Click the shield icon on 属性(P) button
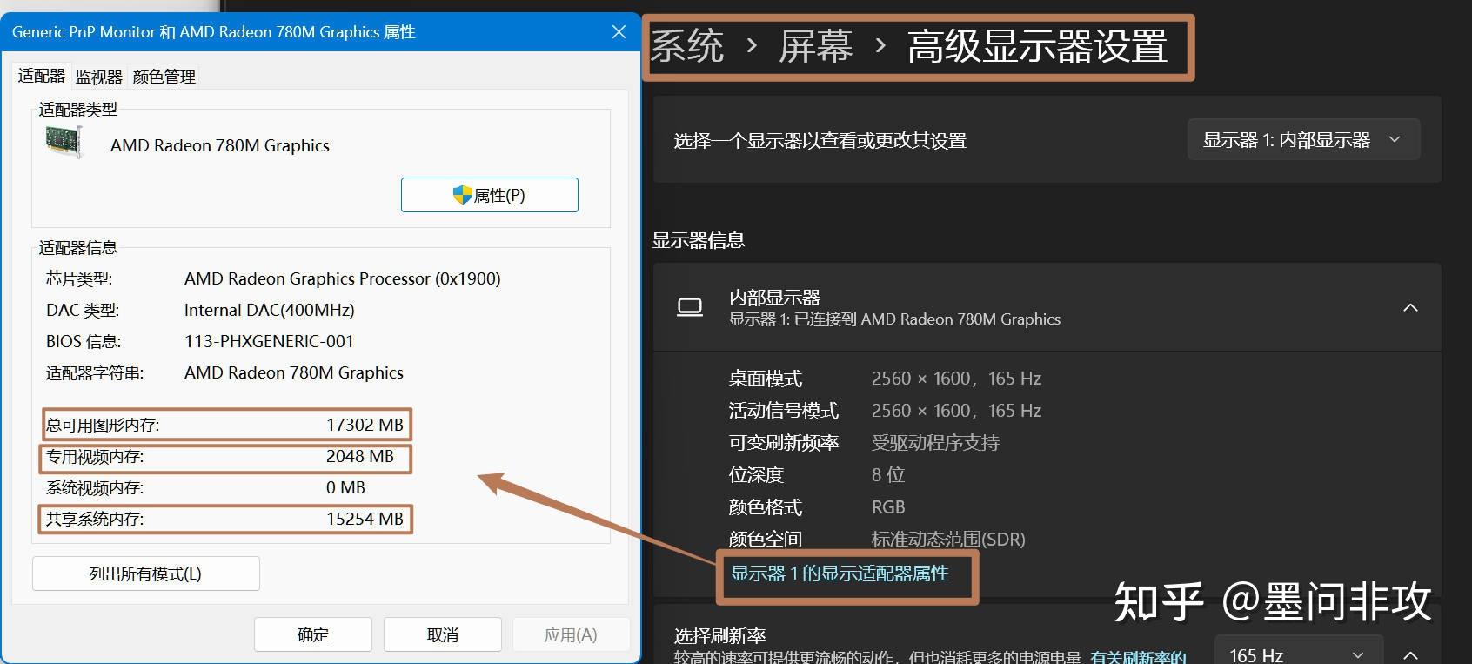Image resolution: width=1472 pixels, height=664 pixels. [463, 195]
